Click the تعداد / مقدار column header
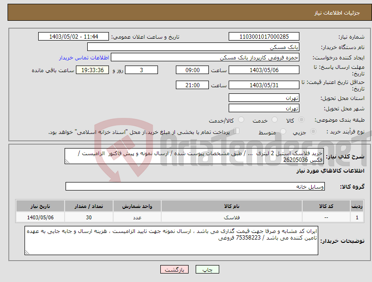 [89, 206]
